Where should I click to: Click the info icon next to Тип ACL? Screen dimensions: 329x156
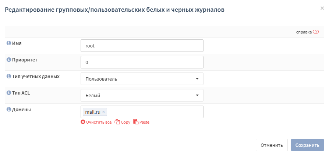point(9,93)
